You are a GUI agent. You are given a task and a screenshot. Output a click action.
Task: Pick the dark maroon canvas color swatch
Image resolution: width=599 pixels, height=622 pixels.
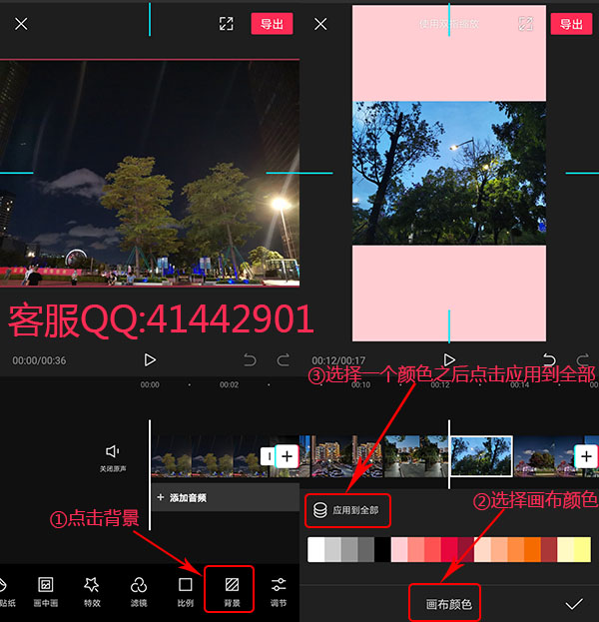tap(465, 549)
